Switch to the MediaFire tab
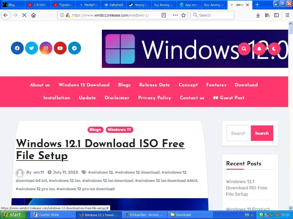Image resolution: width=293 pixels, height=219 pixels. pos(88,5)
